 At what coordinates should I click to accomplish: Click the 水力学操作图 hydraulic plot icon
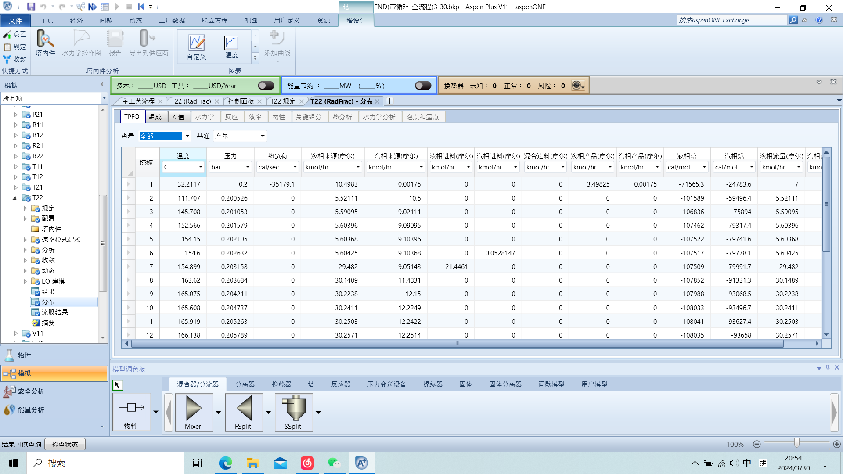81,43
